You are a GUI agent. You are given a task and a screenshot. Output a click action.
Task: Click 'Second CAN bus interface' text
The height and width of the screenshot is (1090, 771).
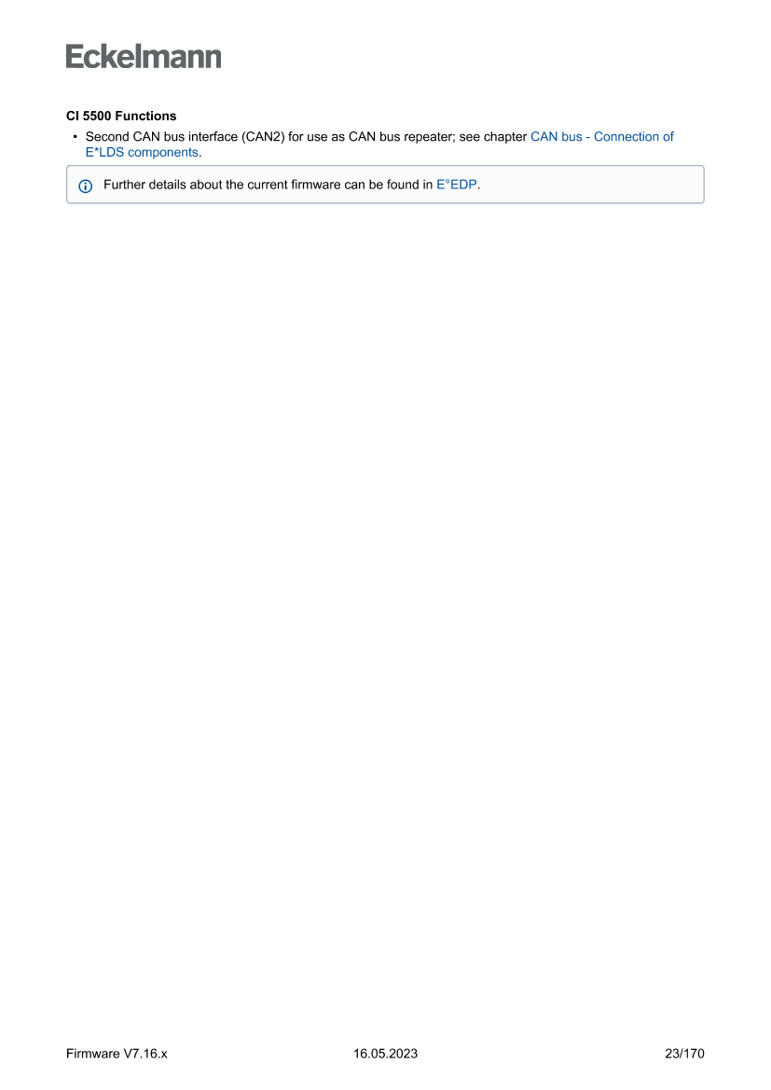(161, 137)
